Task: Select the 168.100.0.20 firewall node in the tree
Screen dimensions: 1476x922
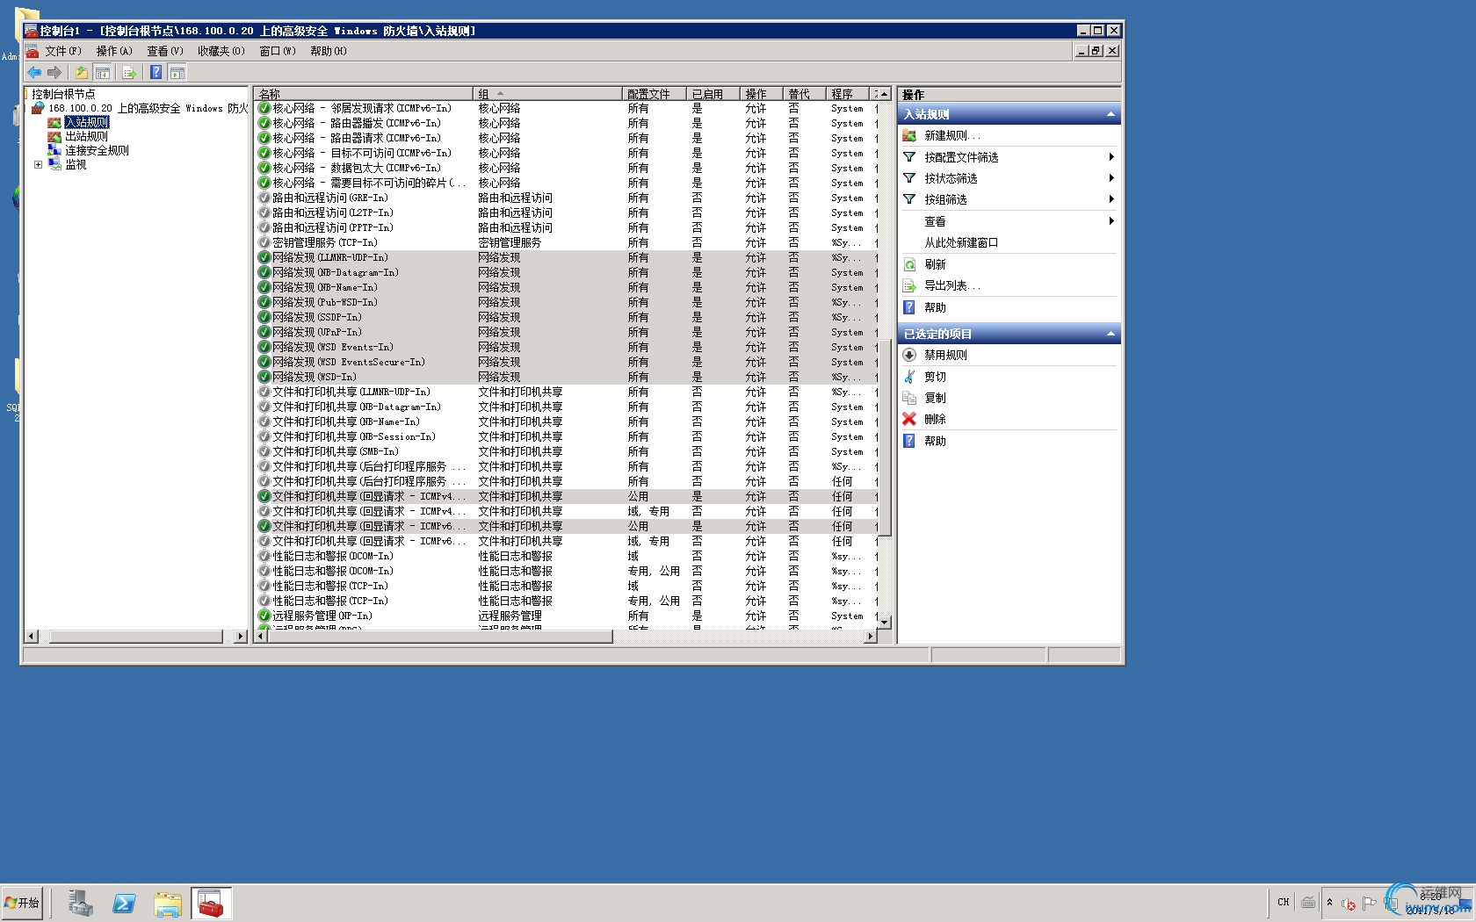Action: click(148, 108)
